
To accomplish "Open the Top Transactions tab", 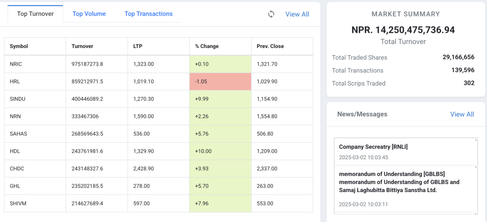I will 148,14.
